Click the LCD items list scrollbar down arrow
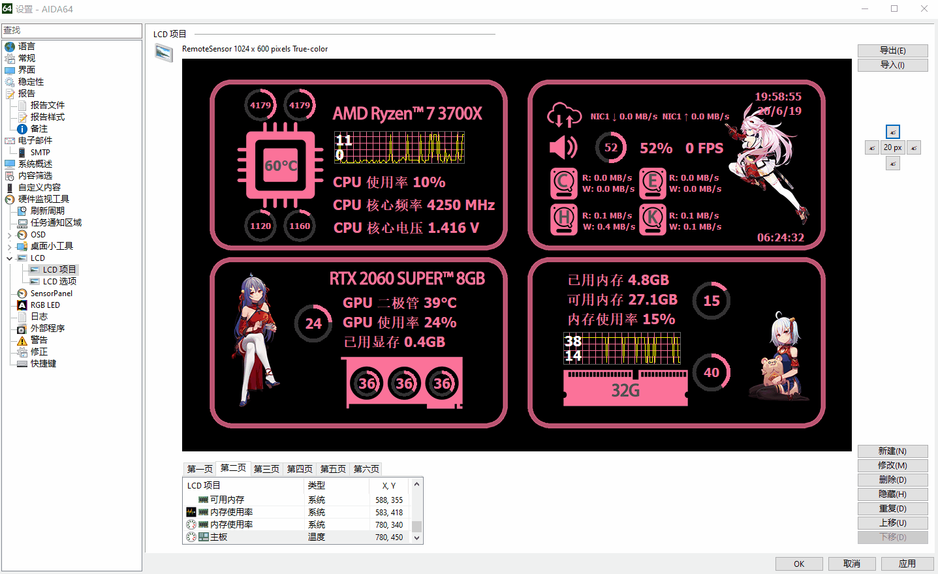The height and width of the screenshot is (574, 938). tap(416, 538)
